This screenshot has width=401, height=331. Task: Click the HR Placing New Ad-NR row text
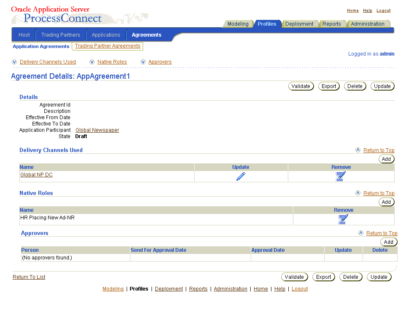point(47,218)
